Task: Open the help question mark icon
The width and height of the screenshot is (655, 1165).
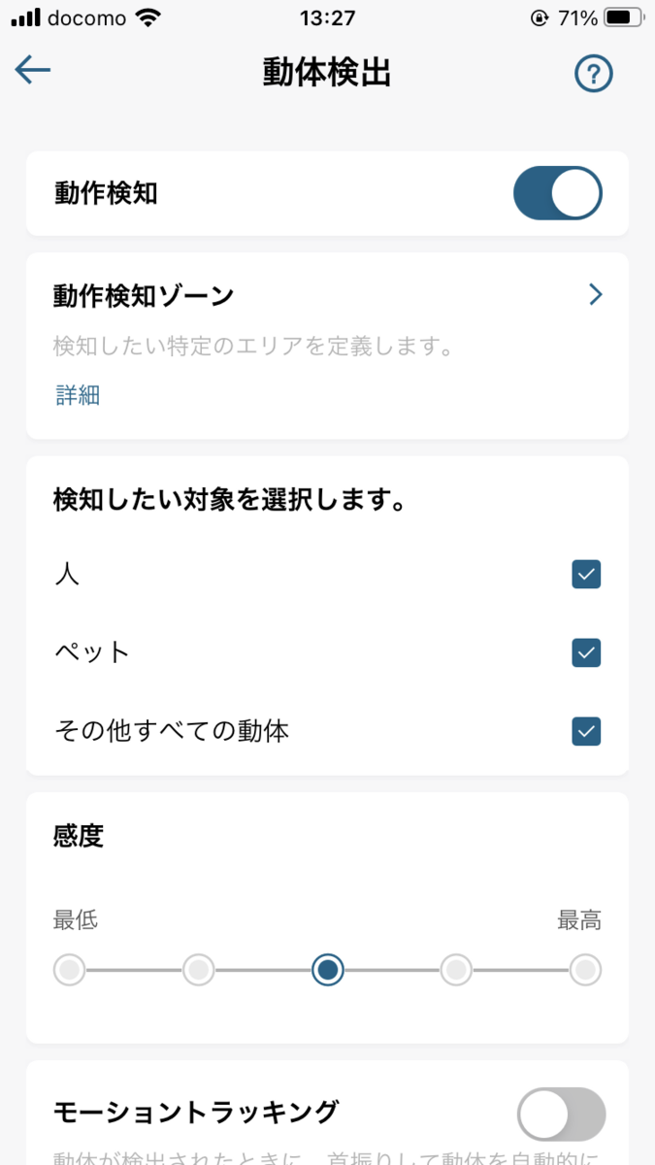Action: 593,73
